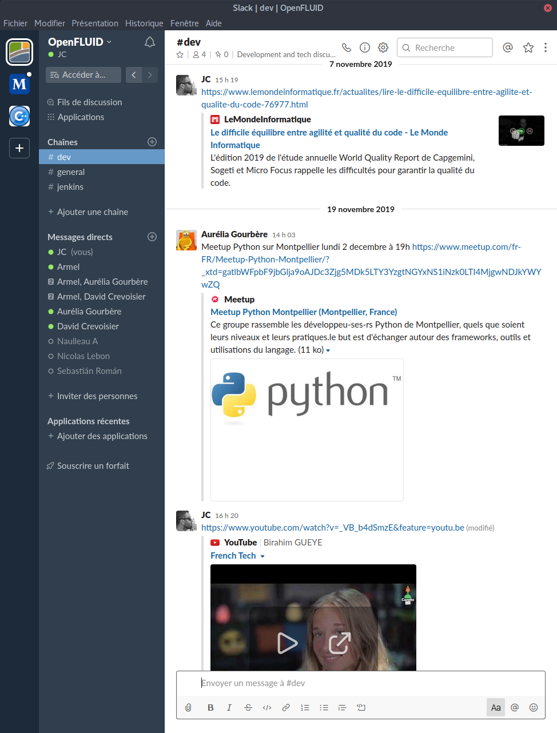Attach a file with the paperclip icon
This screenshot has height=733, width=557.
(188, 707)
